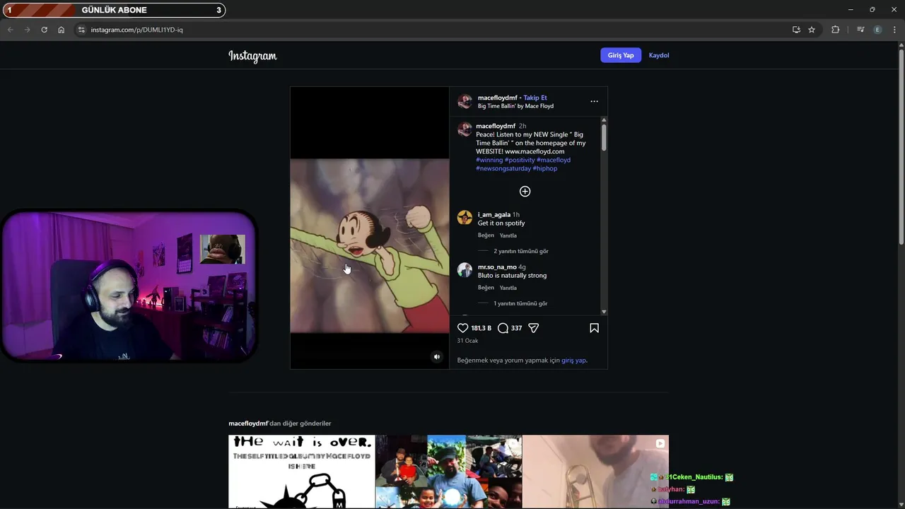
Task: Open the #positivity hashtag
Action: click(x=520, y=160)
